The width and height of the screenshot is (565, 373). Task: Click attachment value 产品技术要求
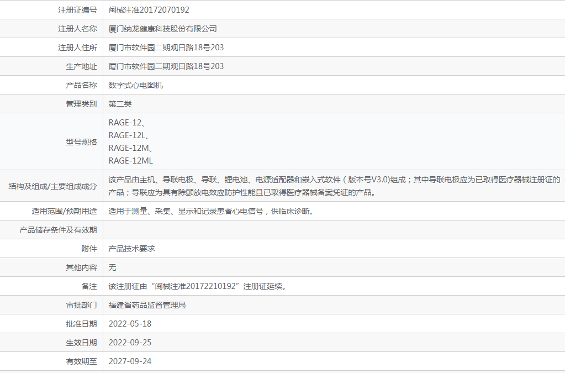[131, 248]
